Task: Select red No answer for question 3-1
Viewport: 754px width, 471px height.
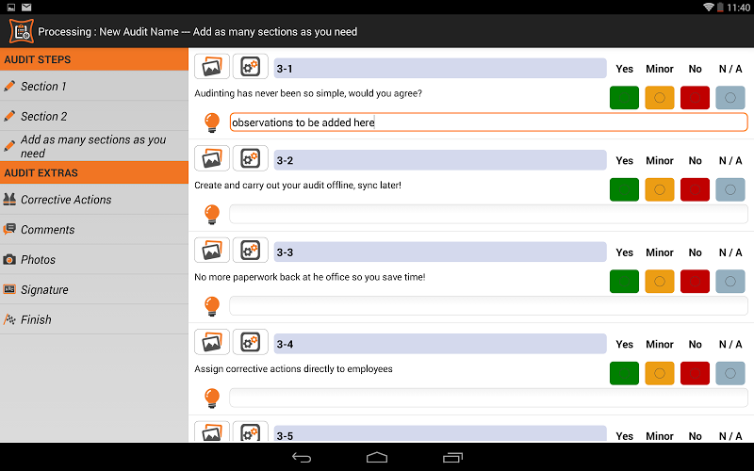Action: (695, 98)
